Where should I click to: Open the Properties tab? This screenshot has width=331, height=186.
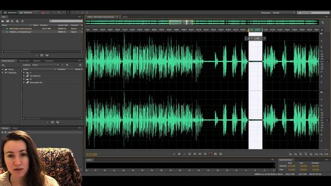[x=49, y=61]
